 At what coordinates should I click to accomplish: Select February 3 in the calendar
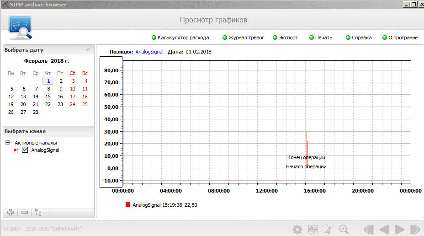[73, 81]
